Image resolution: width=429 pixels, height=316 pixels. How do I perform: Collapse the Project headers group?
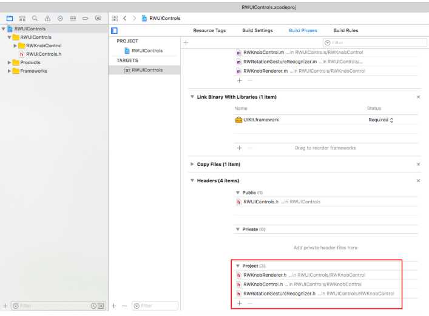tap(238, 266)
